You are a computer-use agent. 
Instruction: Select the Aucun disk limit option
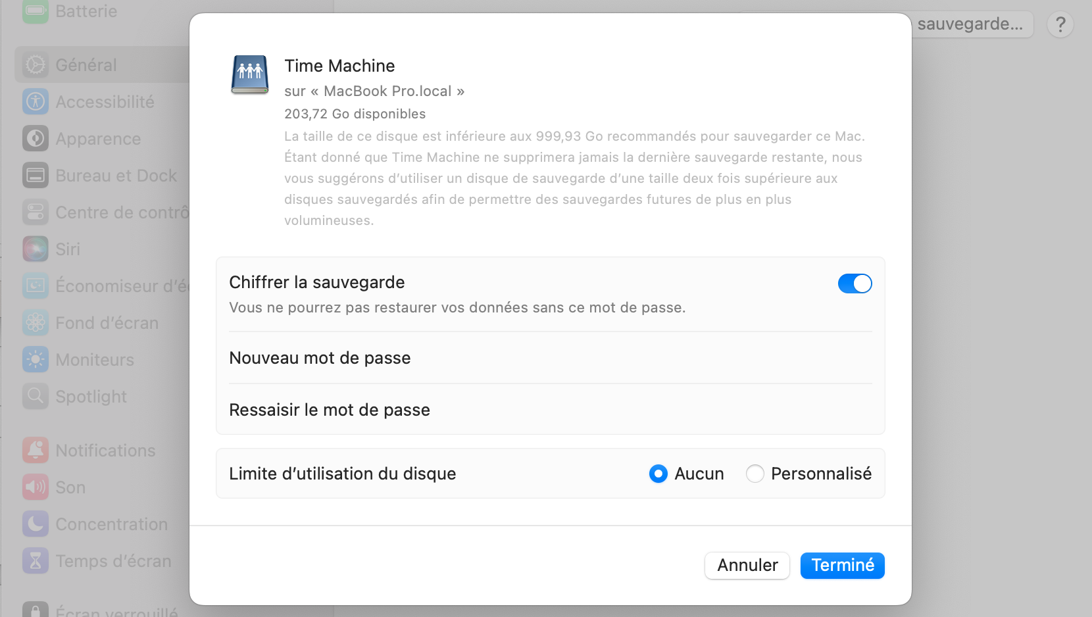[658, 474]
